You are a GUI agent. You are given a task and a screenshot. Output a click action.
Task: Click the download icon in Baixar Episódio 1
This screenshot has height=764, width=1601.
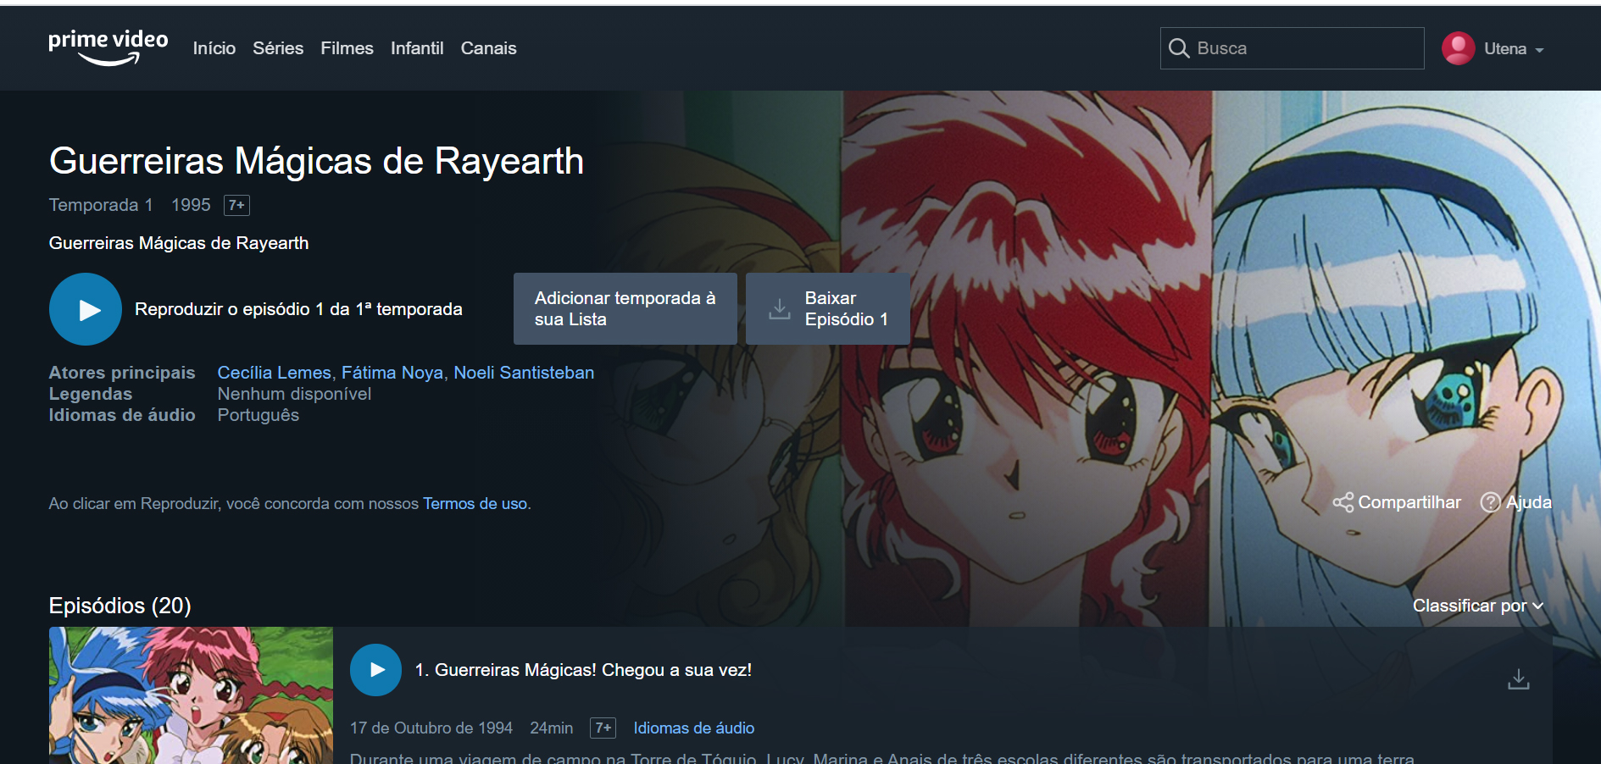[779, 309]
